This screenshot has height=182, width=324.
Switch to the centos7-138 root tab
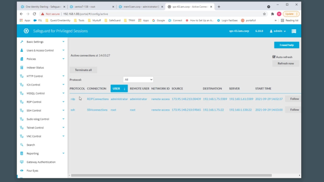[x=92, y=7]
